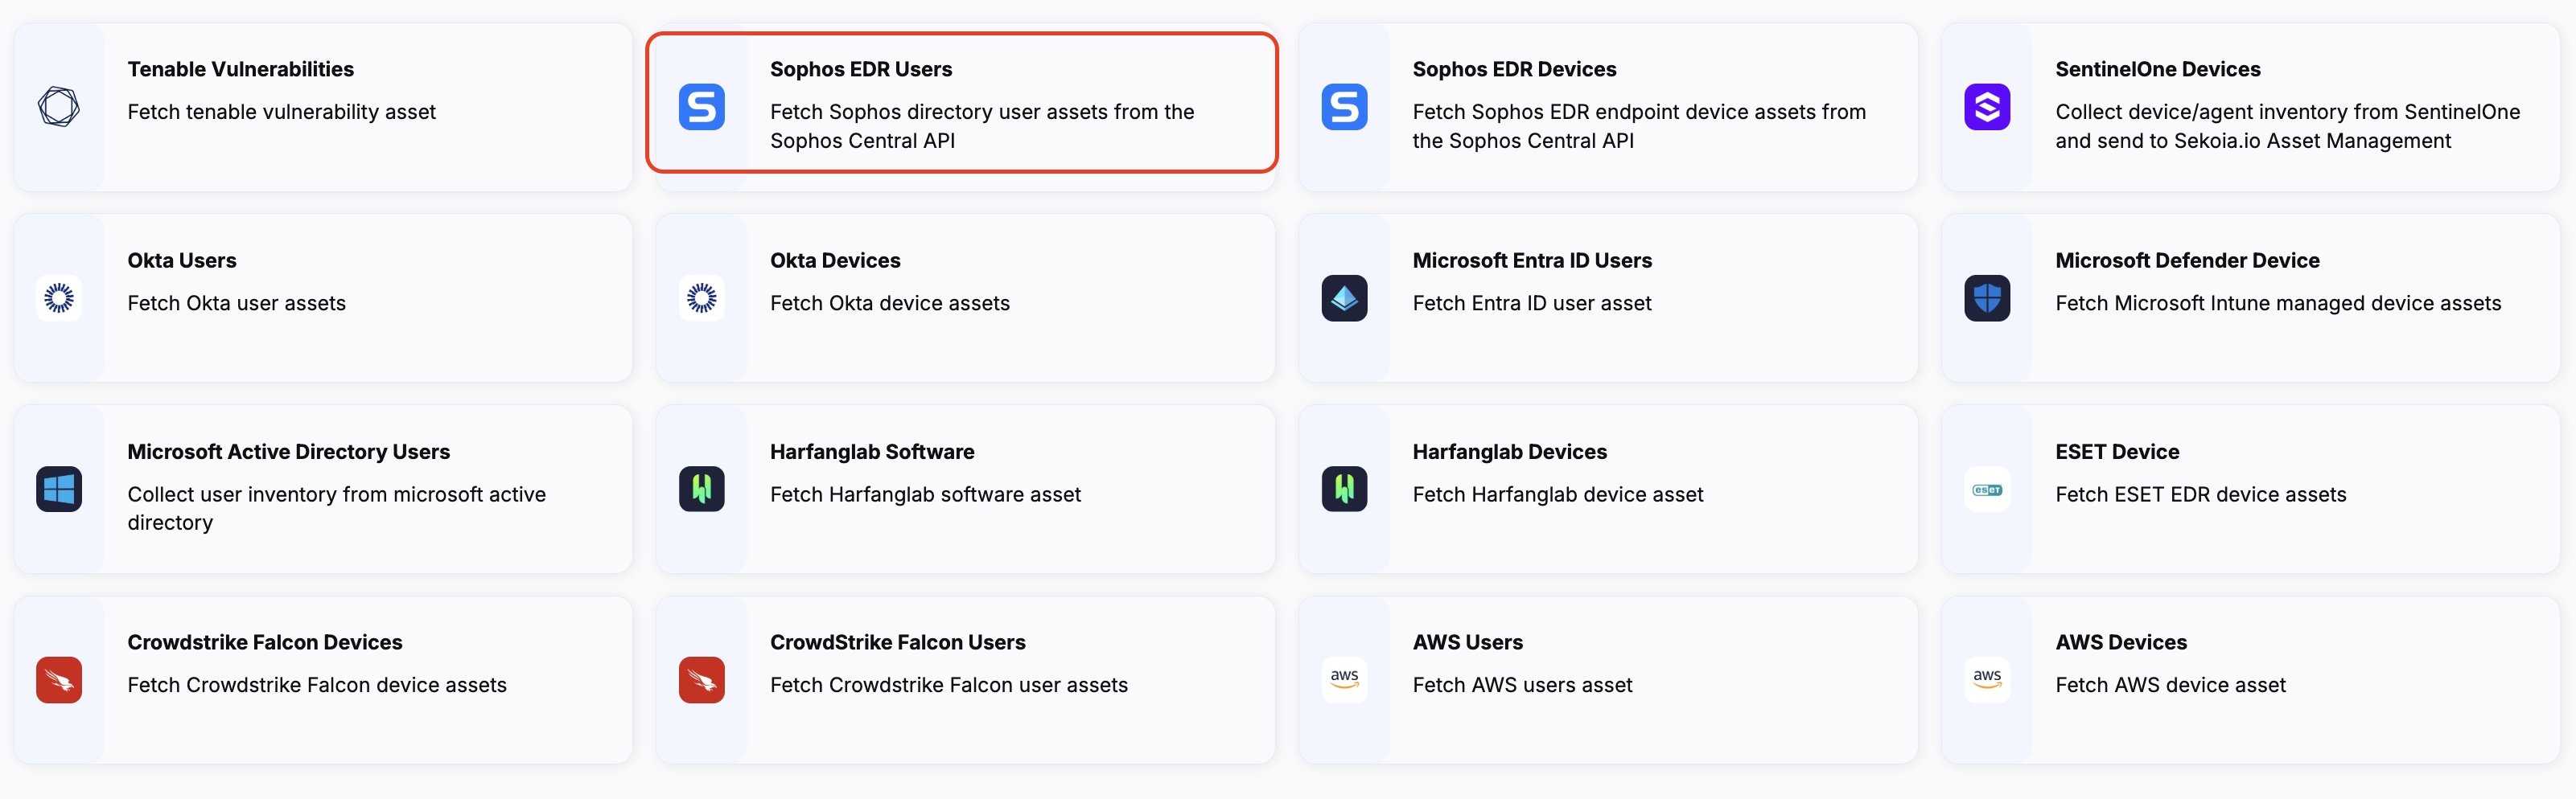2576x799 pixels.
Task: Open the Crowdstrike Falcon Devices title
Action: [264, 642]
